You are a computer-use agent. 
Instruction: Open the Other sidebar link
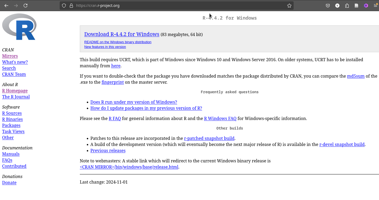tap(8, 137)
